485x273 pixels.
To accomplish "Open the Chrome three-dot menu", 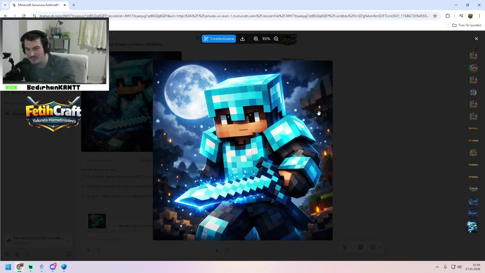I will [x=480, y=16].
